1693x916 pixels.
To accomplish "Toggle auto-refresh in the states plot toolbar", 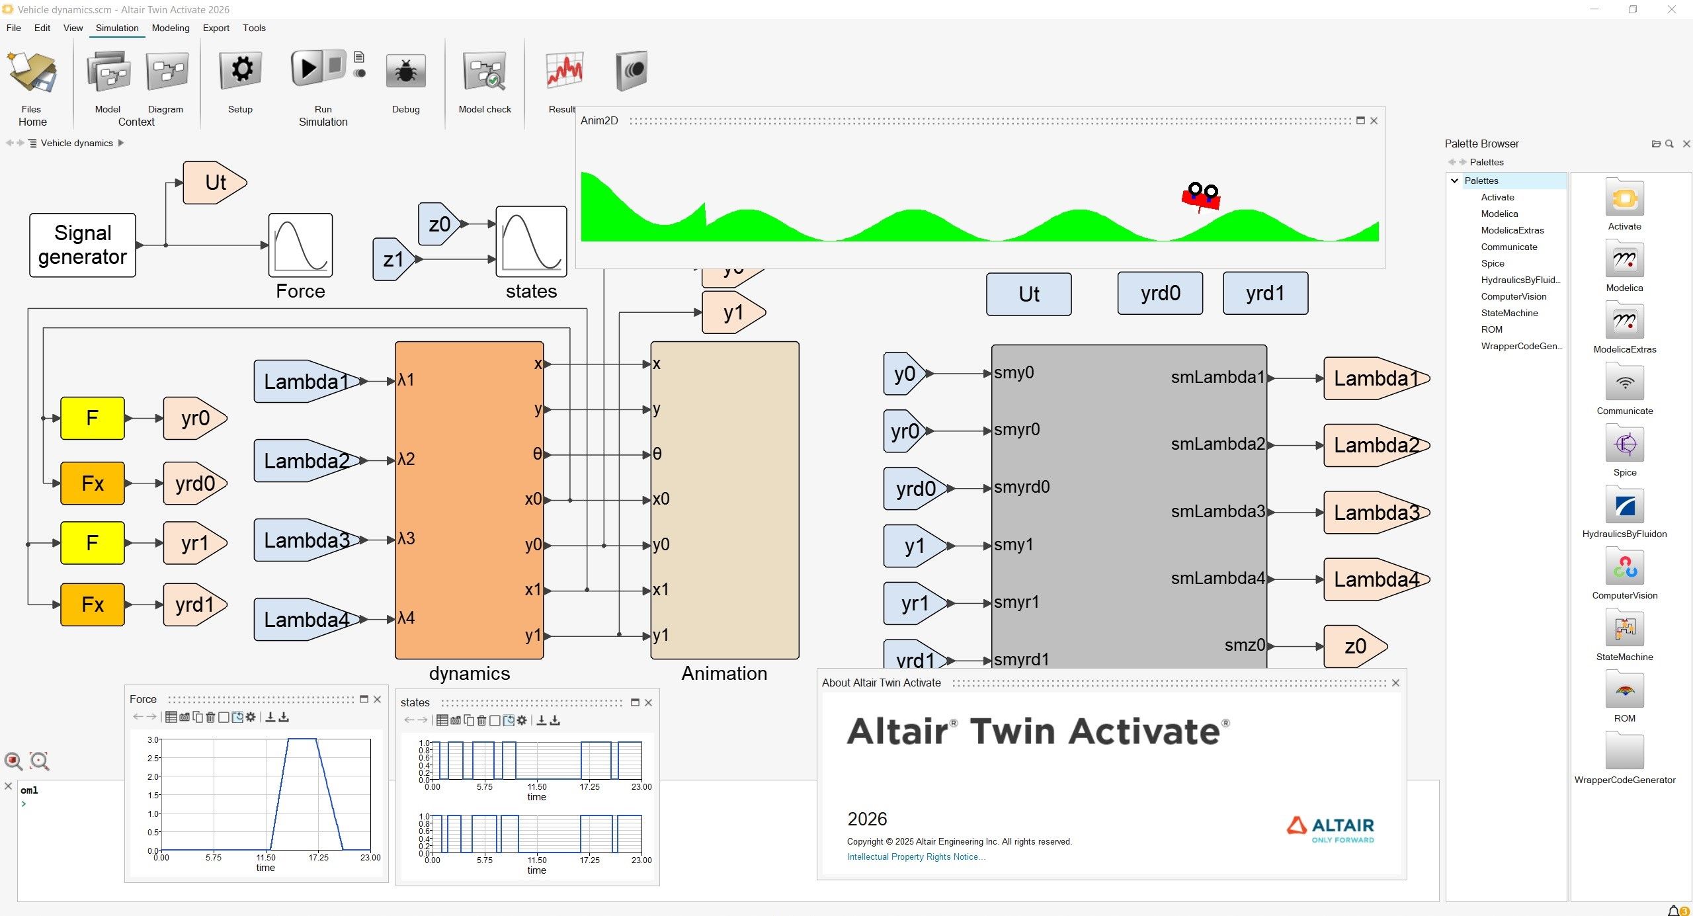I will click(x=509, y=721).
